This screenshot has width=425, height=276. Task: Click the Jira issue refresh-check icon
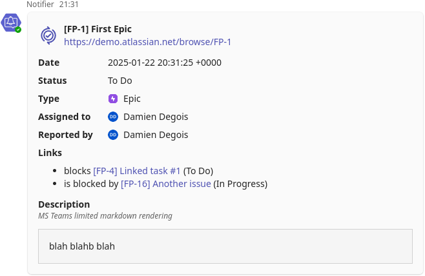click(x=48, y=35)
